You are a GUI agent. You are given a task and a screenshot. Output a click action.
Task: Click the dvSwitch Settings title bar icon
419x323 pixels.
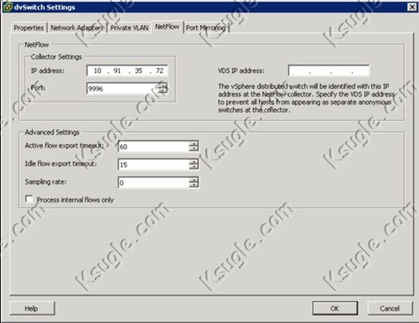(x=7, y=7)
